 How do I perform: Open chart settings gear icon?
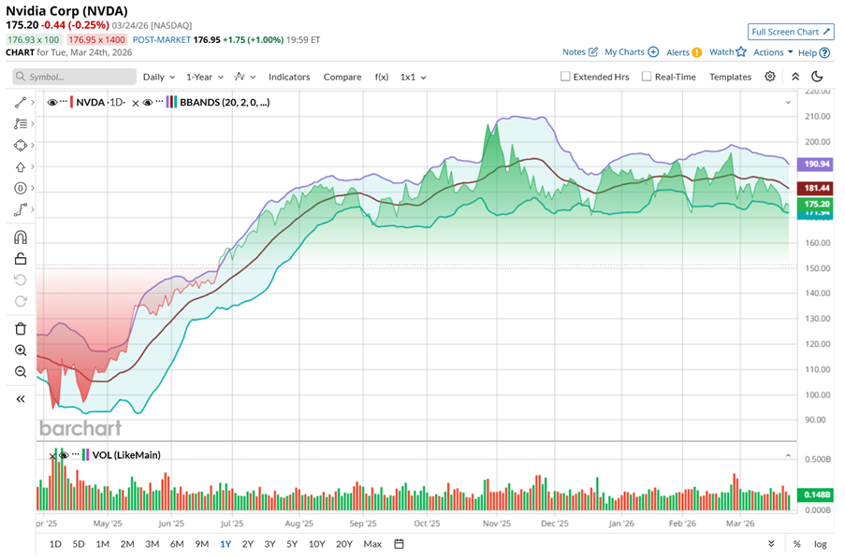(770, 77)
